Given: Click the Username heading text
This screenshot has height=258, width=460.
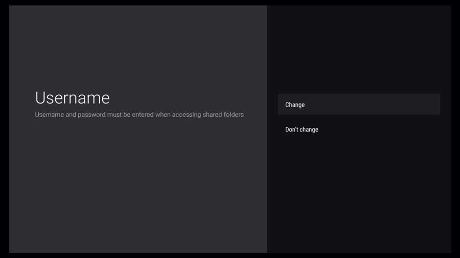Looking at the screenshot, I should tap(72, 98).
